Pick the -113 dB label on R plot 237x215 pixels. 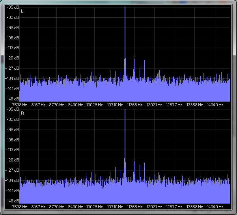pos(12,150)
